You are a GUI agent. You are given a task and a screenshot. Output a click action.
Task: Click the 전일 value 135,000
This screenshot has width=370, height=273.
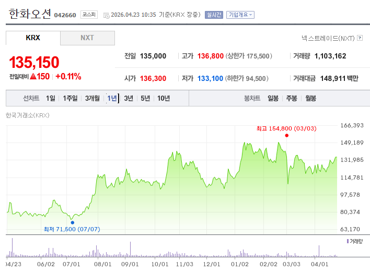(153, 56)
